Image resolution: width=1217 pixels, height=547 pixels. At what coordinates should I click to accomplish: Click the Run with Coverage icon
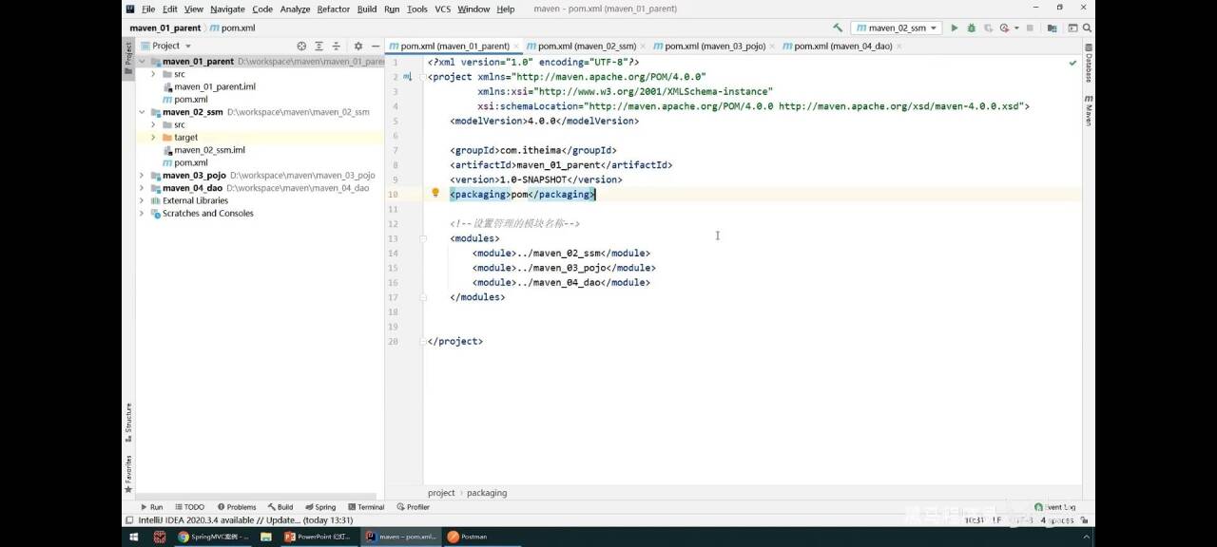tap(988, 28)
